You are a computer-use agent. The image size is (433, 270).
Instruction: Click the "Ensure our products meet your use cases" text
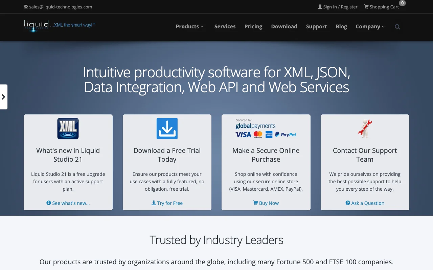point(167,182)
